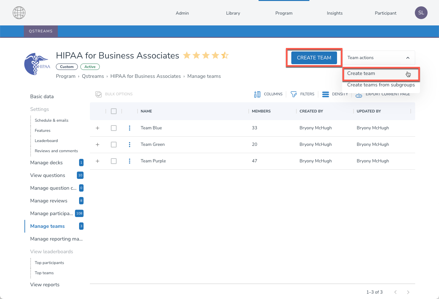The height and width of the screenshot is (299, 439).
Task: Expand the Team Purple row
Action: coord(98,161)
